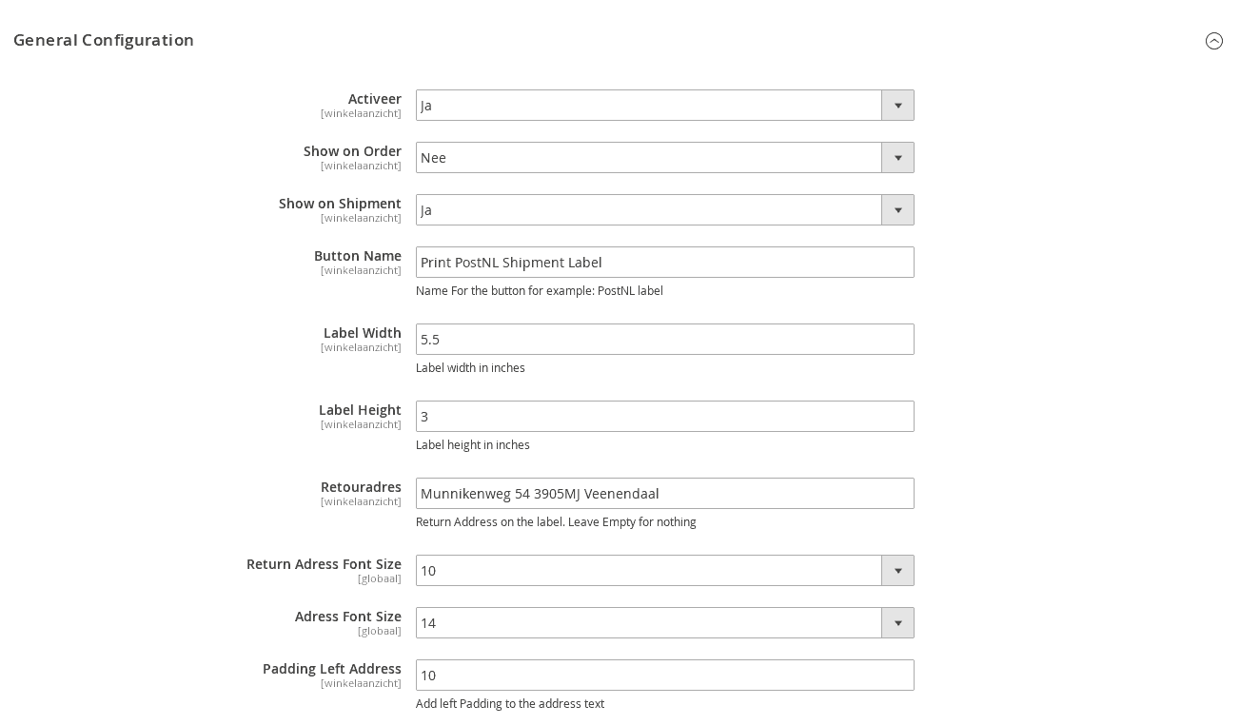Screen dimensions: 1240x725
Task: Click the Label Width field label
Action: coord(363,333)
